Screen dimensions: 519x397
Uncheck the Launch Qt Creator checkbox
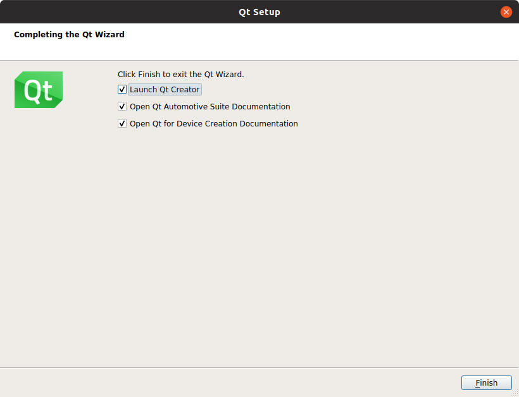[x=122, y=90]
